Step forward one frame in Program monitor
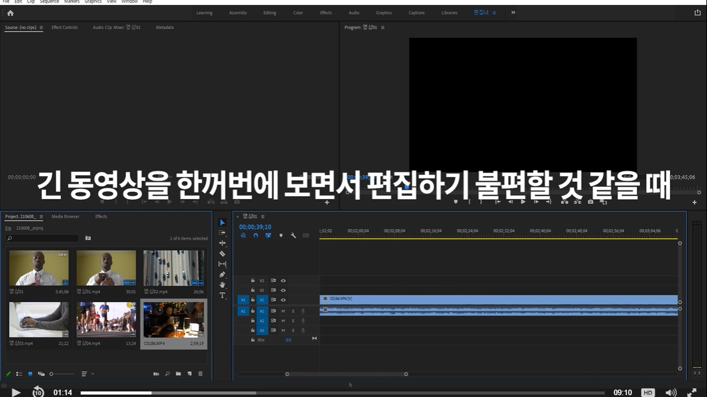707x397 pixels. click(536, 202)
